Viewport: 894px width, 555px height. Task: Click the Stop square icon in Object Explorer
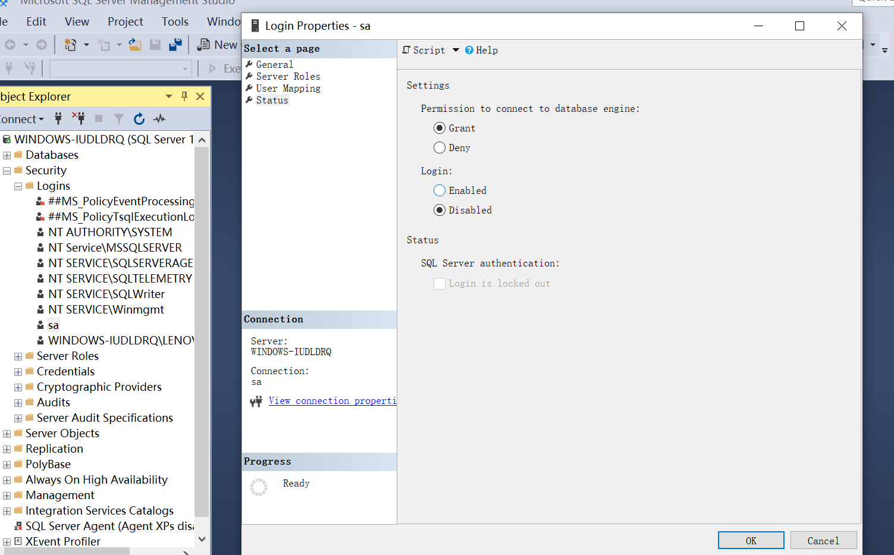click(x=99, y=118)
